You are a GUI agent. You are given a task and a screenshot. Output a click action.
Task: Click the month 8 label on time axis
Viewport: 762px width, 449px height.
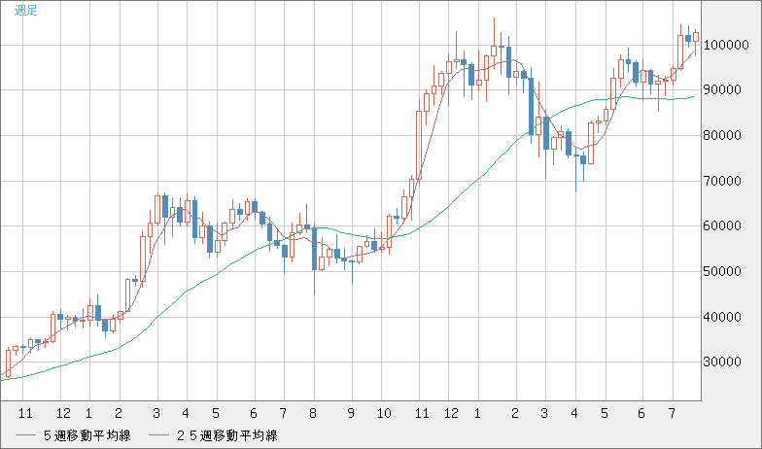tap(313, 414)
